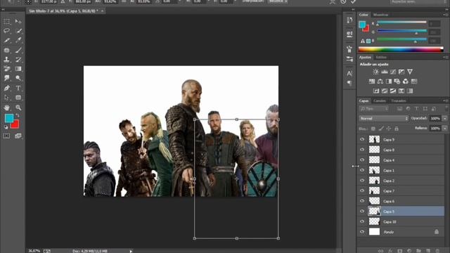This screenshot has width=450, height=253.
Task: Click the foreground color swatch in toolbox
Action: [x=8, y=118]
